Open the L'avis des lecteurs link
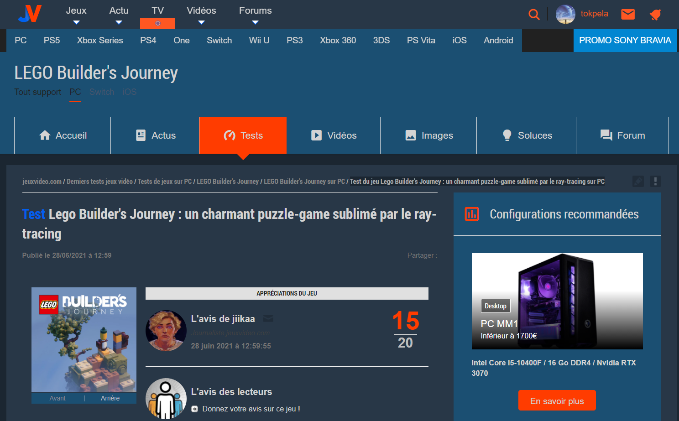Viewport: 679px width, 421px height. (231, 392)
